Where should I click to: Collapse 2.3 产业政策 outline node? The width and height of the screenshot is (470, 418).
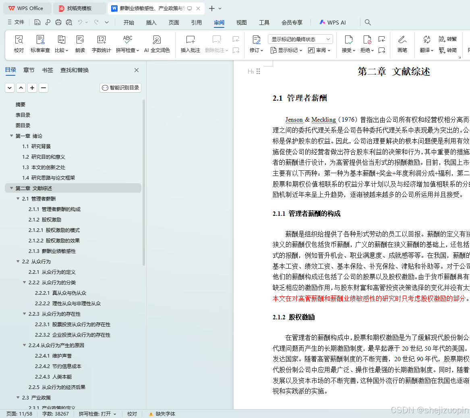18,397
